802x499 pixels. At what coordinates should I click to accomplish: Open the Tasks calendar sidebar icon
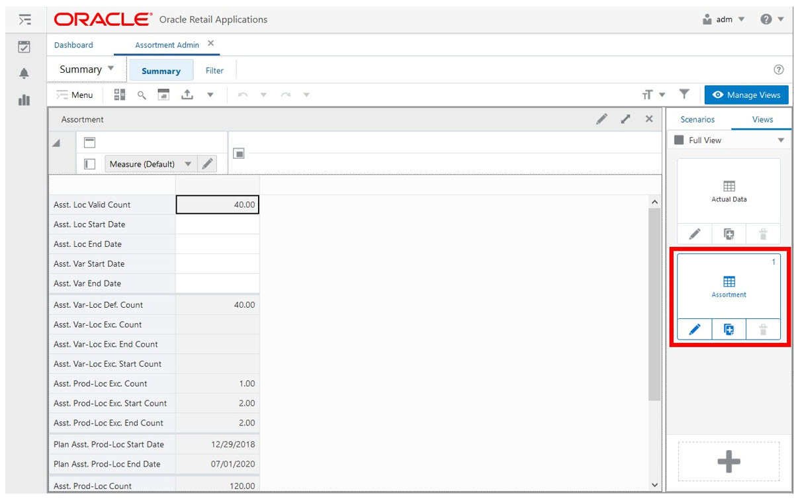(x=24, y=47)
